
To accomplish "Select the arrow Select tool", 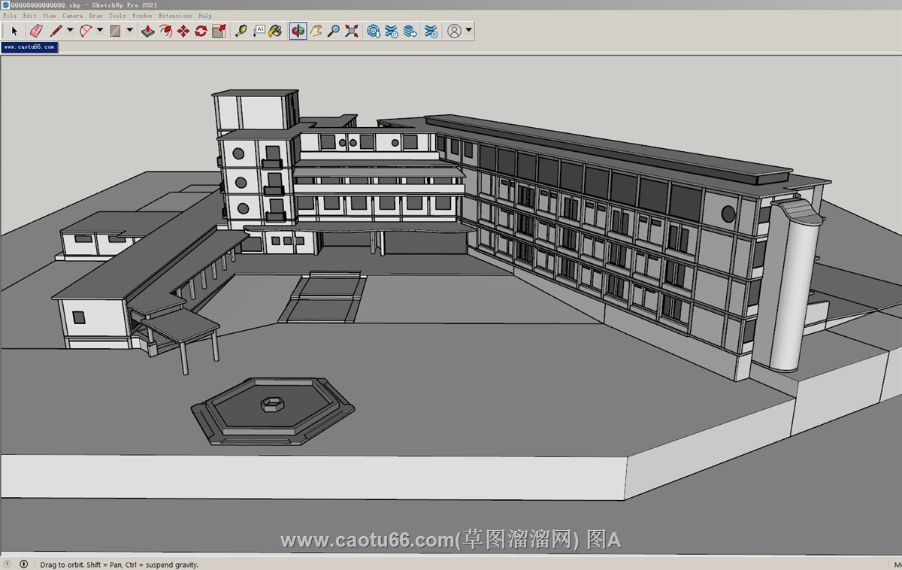I will coord(14,31).
